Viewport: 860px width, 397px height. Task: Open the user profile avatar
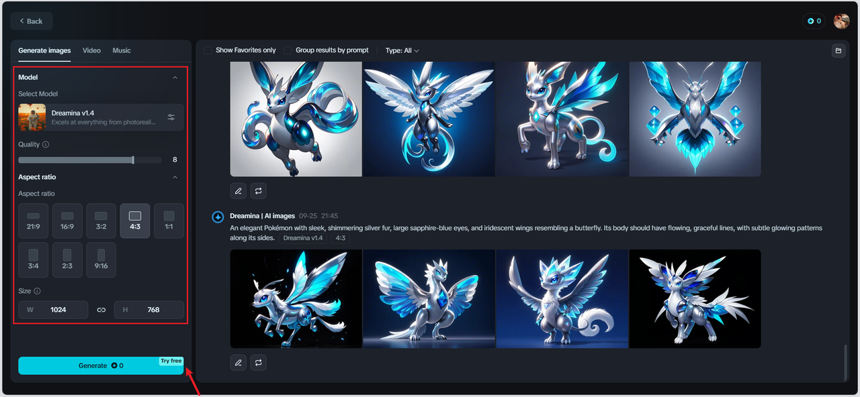[x=841, y=21]
